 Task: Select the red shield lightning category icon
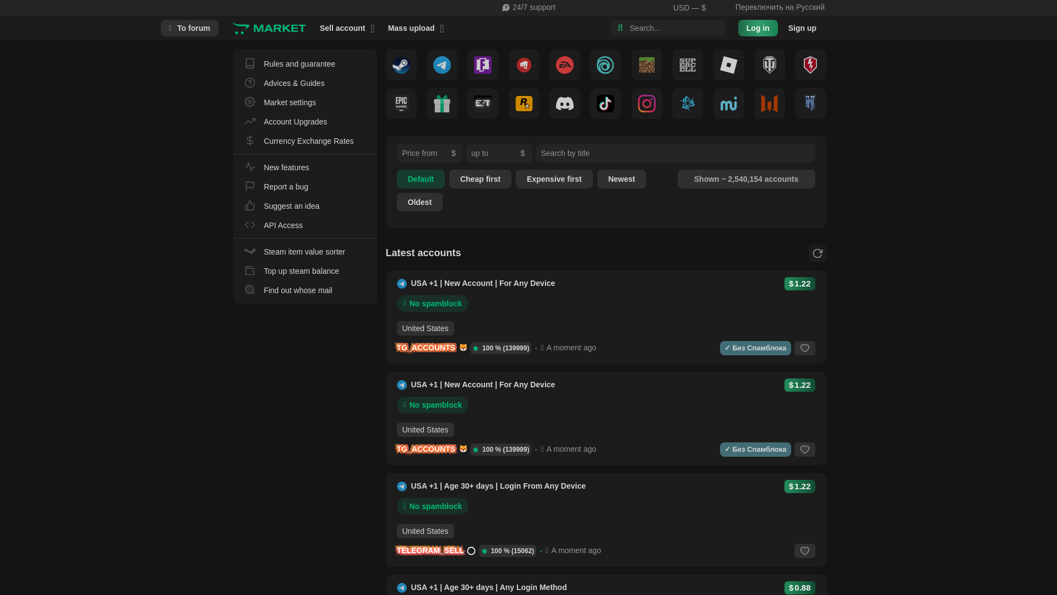pyautogui.click(x=810, y=65)
